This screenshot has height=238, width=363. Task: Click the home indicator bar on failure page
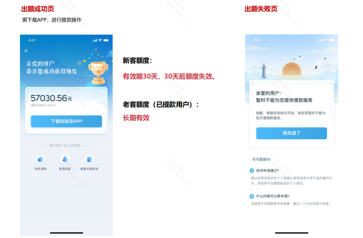[x=292, y=233]
